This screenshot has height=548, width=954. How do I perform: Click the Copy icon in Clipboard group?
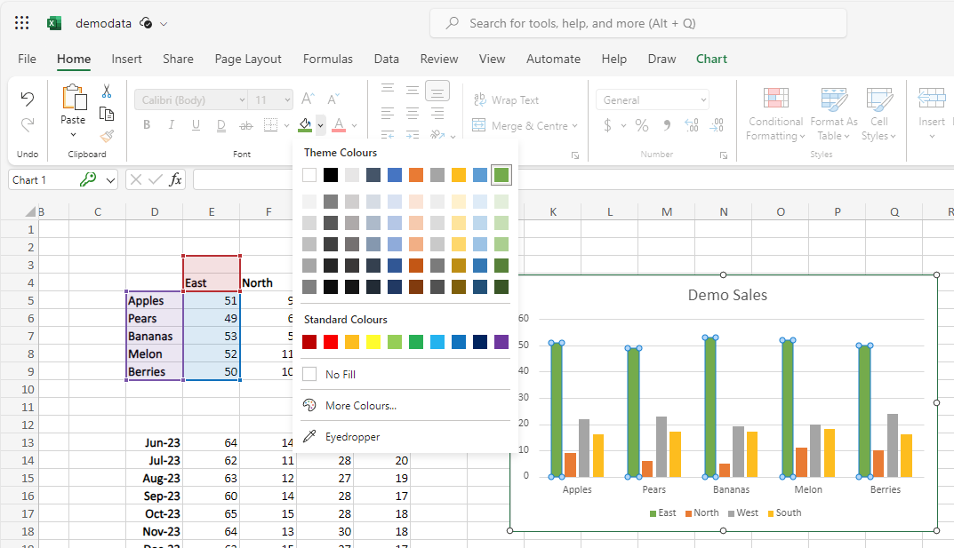(x=107, y=114)
